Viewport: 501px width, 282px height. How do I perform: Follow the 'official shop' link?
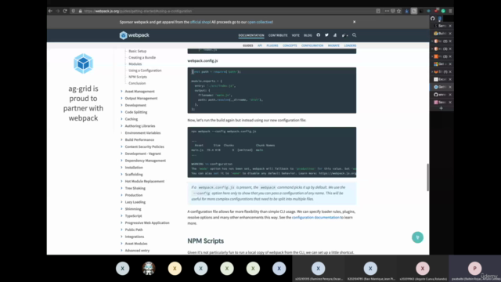click(x=200, y=22)
